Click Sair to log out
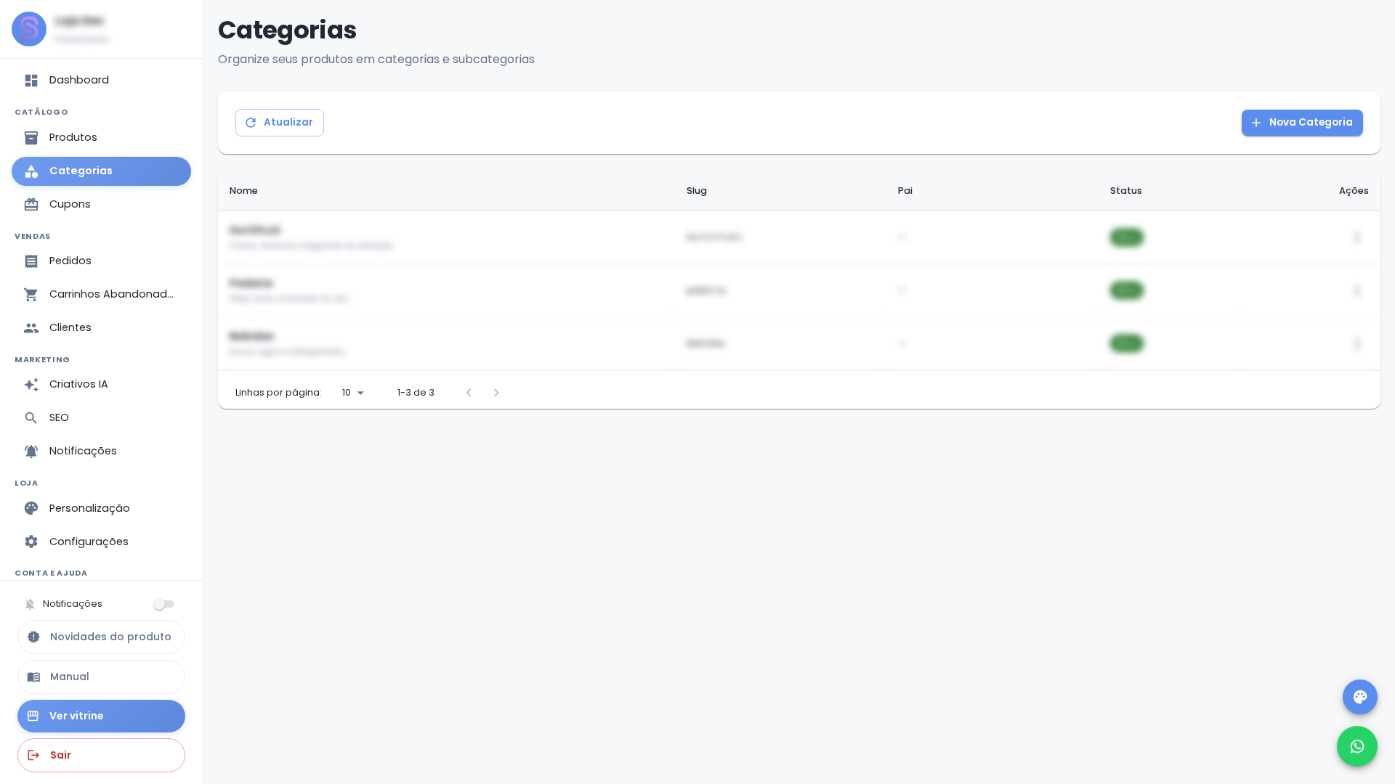This screenshot has width=1395, height=784. (x=101, y=755)
